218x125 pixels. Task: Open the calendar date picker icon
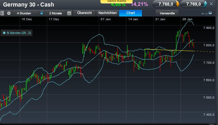69,13
